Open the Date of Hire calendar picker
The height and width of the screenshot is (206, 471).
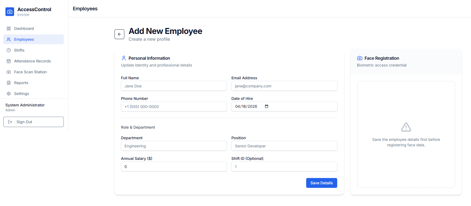[267, 106]
